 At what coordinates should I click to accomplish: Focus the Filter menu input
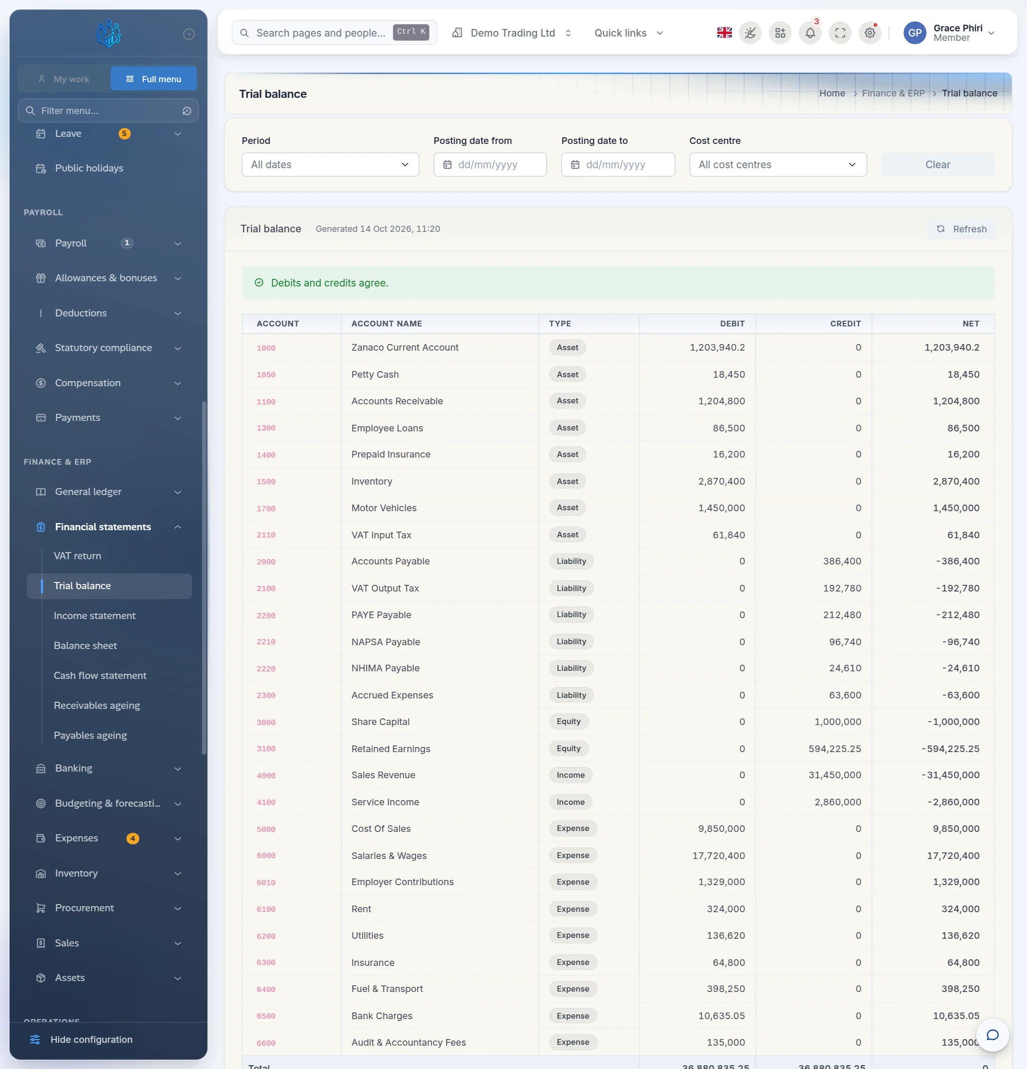click(x=108, y=111)
